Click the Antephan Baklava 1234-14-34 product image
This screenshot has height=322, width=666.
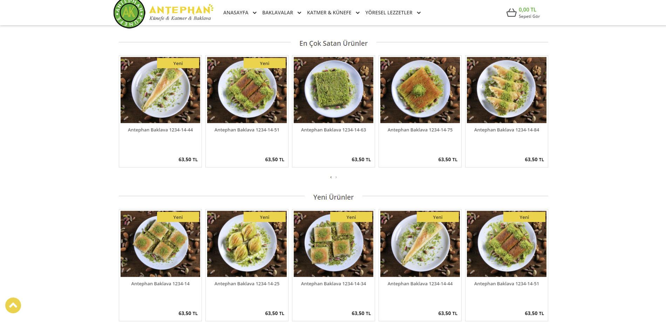coord(333,244)
